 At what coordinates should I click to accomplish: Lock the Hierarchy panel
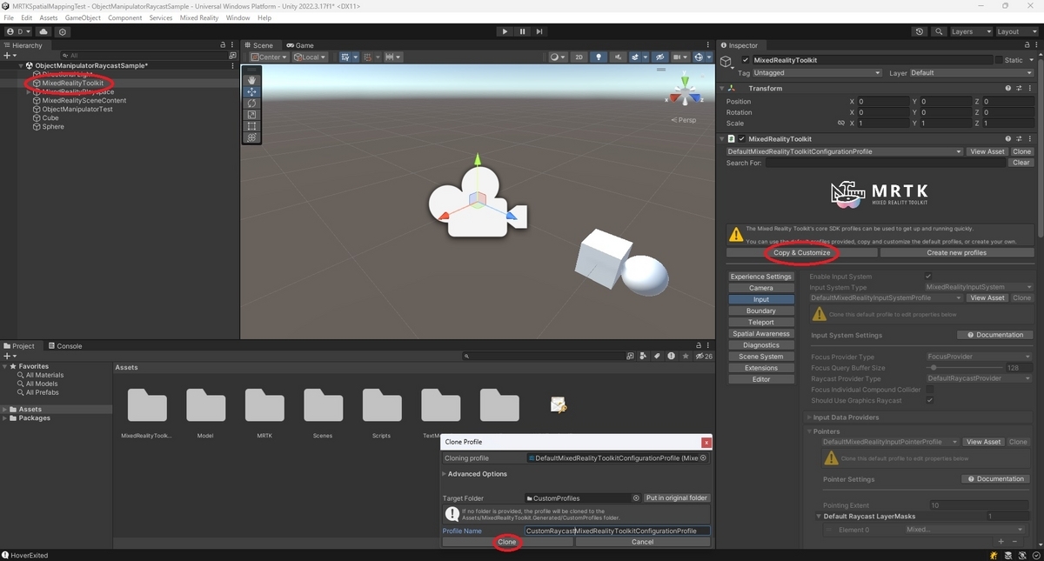[224, 45]
